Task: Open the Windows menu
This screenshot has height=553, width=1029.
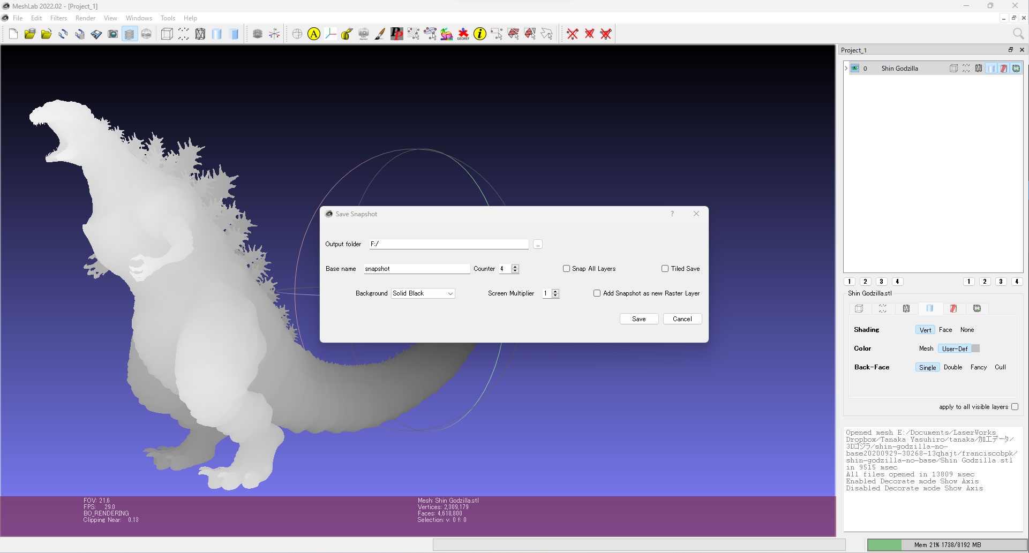Action: [x=139, y=18]
